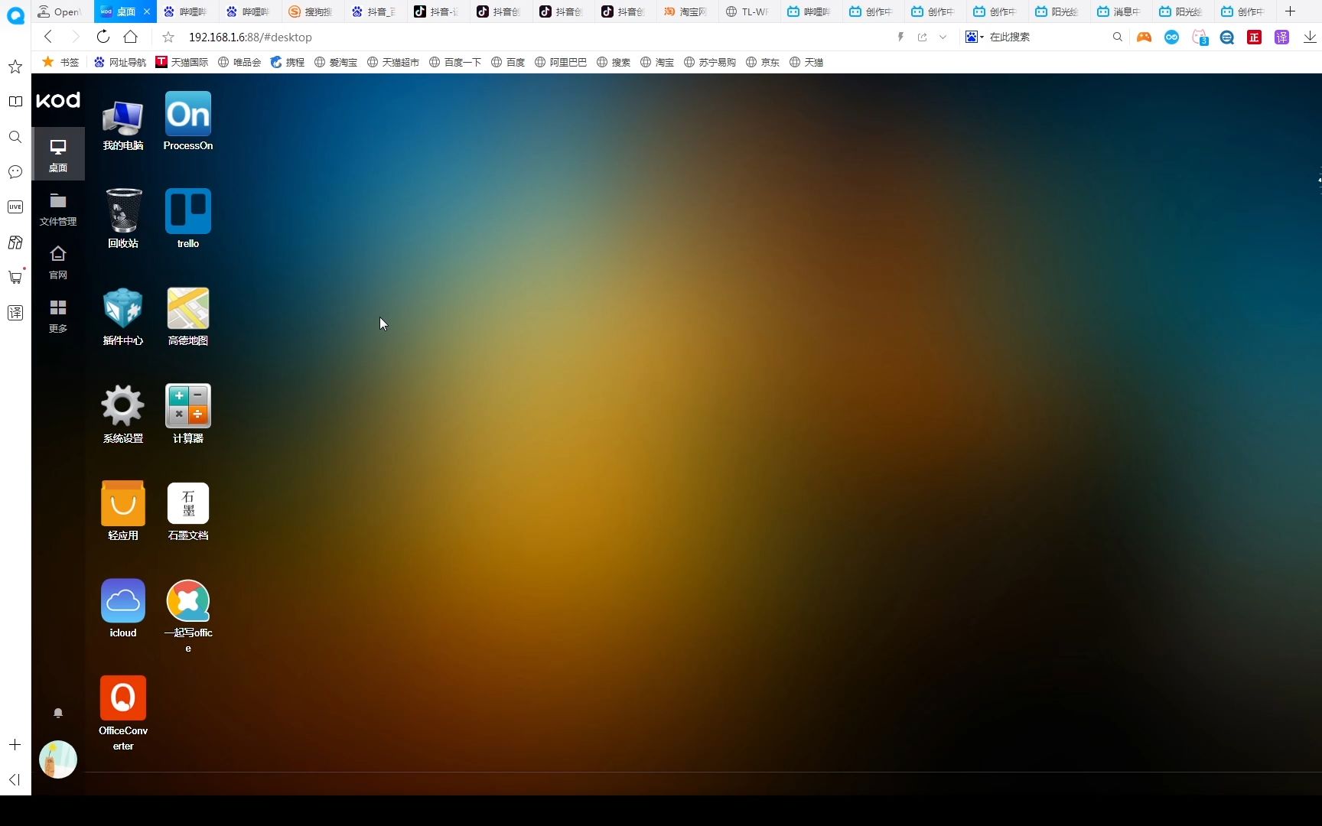Open the 高德地图 map app icon
The width and height of the screenshot is (1322, 826).
tap(188, 317)
